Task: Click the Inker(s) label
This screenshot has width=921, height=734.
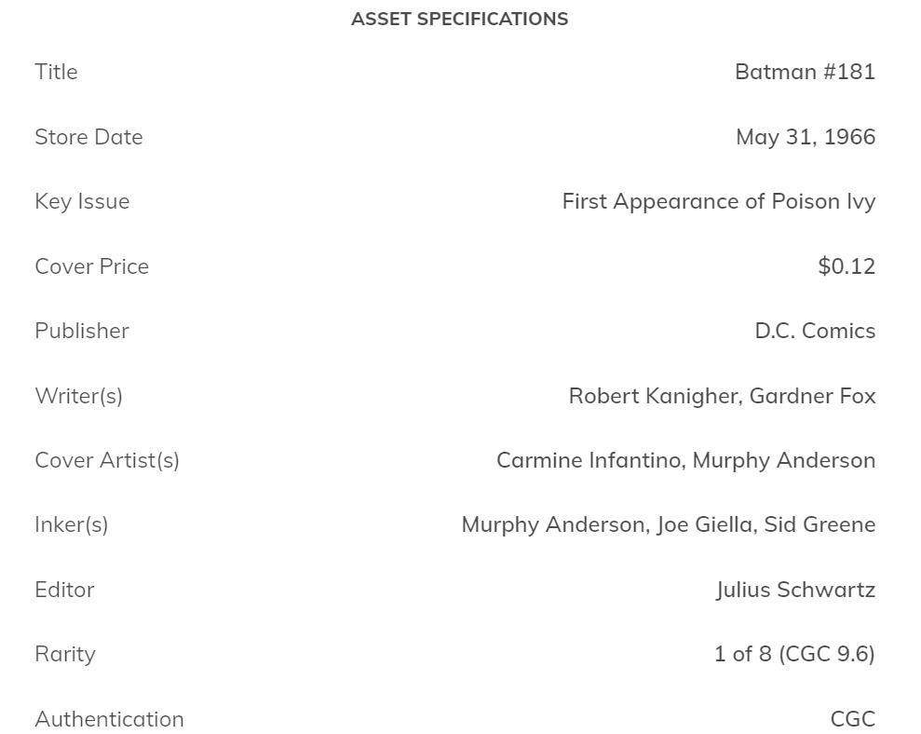Action: [x=71, y=524]
